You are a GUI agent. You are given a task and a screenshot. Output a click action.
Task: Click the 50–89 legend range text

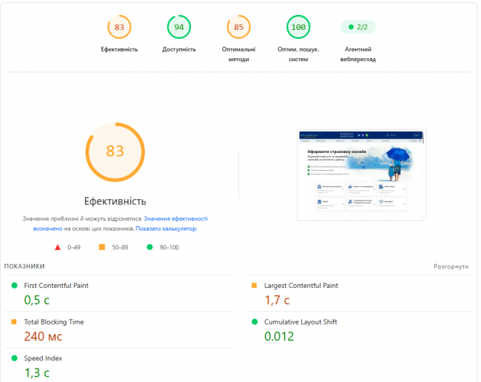click(x=120, y=247)
